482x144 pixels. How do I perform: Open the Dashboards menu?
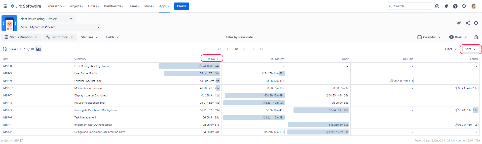pyautogui.click(x=114, y=6)
